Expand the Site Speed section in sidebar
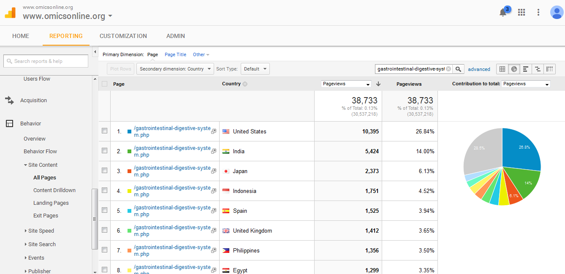 pos(41,231)
